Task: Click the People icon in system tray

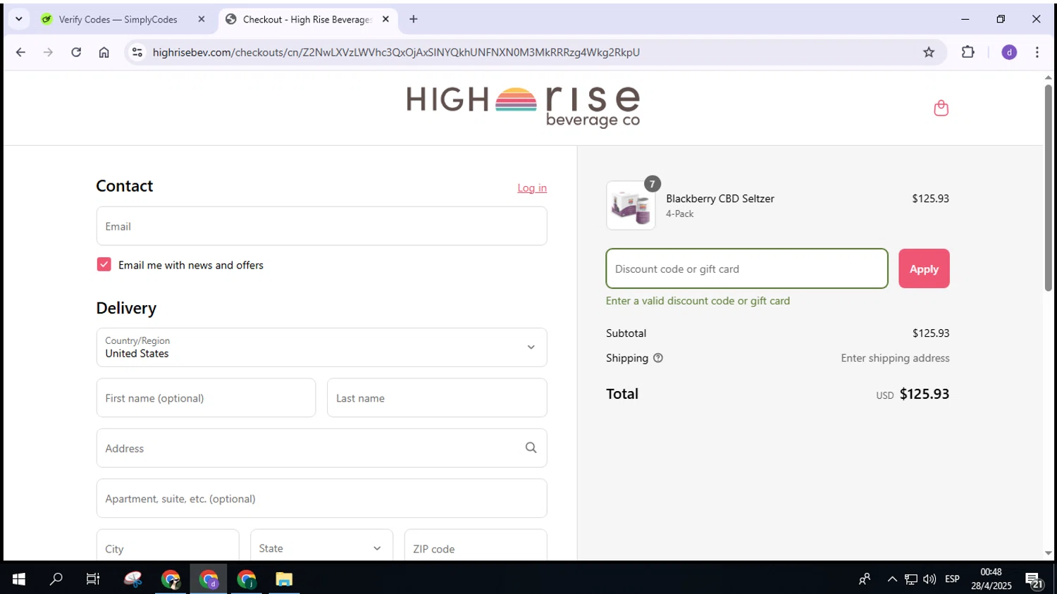Action: pos(865,579)
